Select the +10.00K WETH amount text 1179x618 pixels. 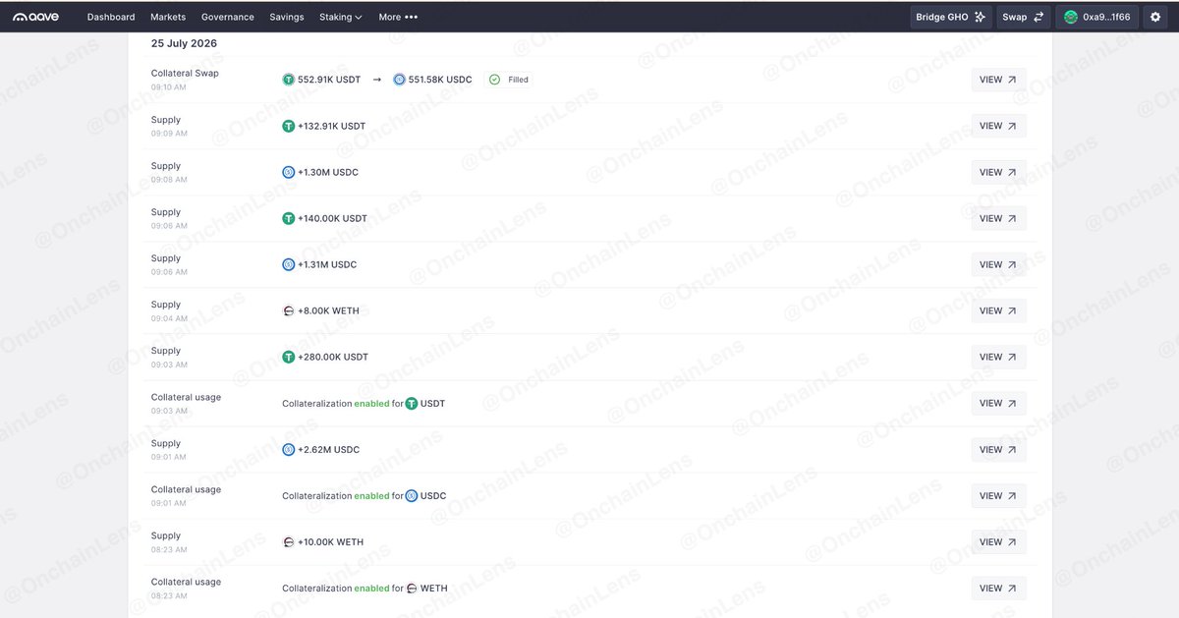coord(330,541)
